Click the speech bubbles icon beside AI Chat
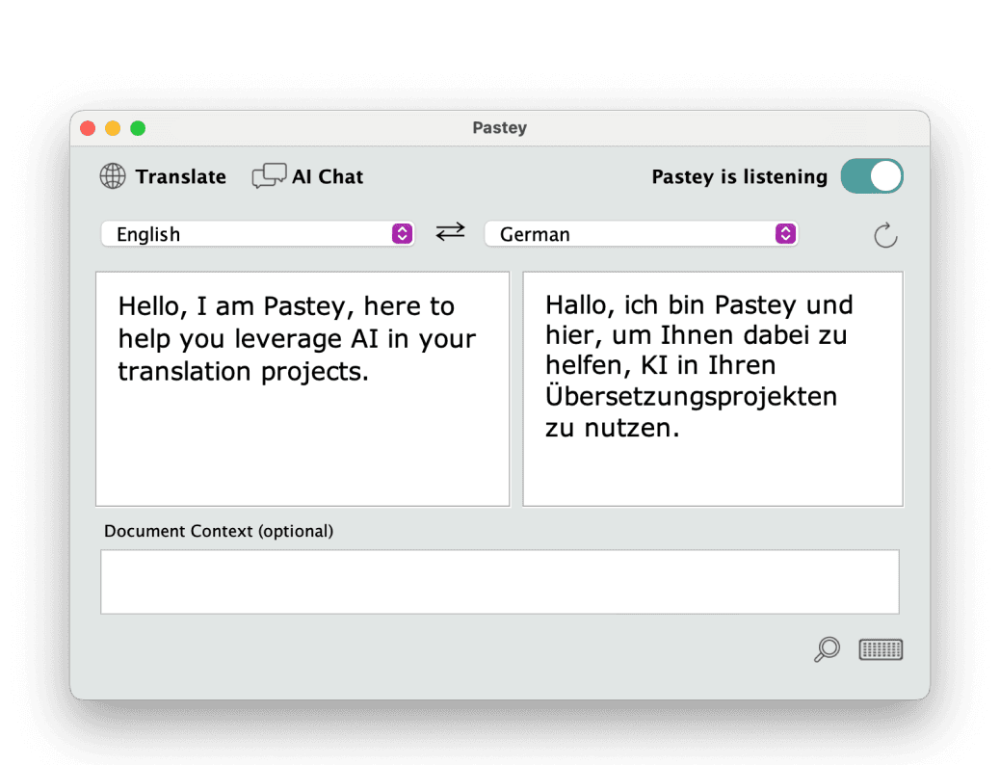Screen dimensions: 1000x765 pos(268,175)
